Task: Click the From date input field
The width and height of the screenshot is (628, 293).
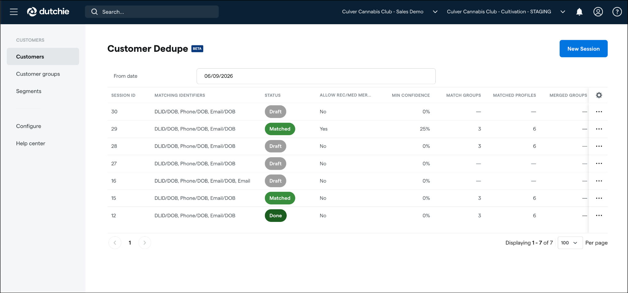Action: (316, 76)
